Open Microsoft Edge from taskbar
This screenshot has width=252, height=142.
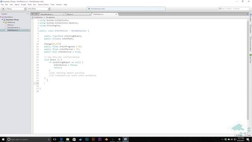click(61, 139)
